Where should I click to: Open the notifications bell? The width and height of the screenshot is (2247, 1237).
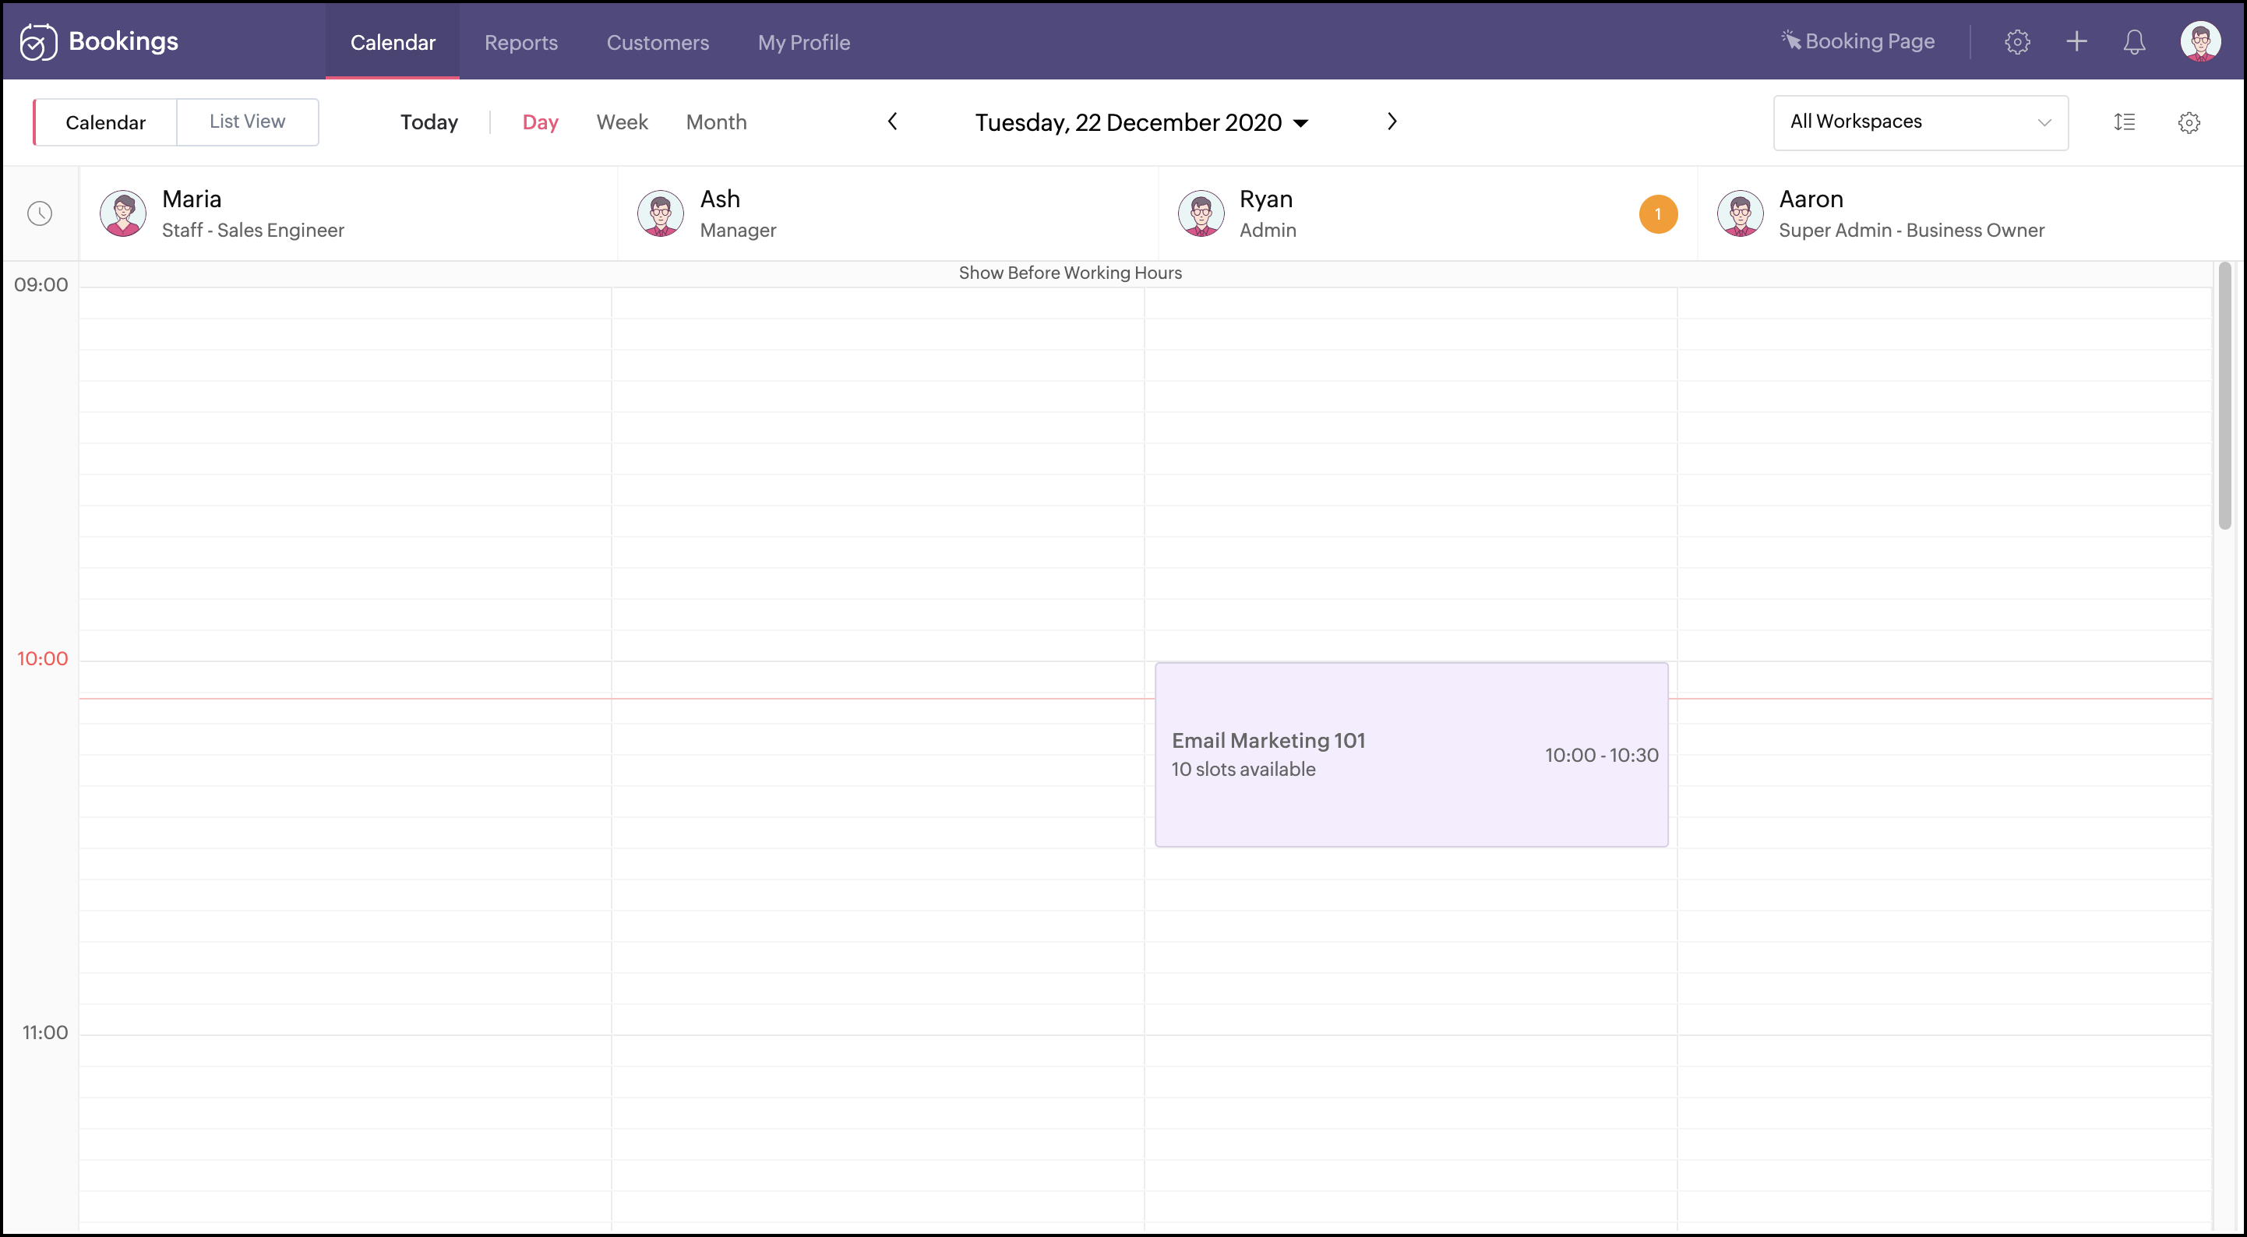point(2133,42)
